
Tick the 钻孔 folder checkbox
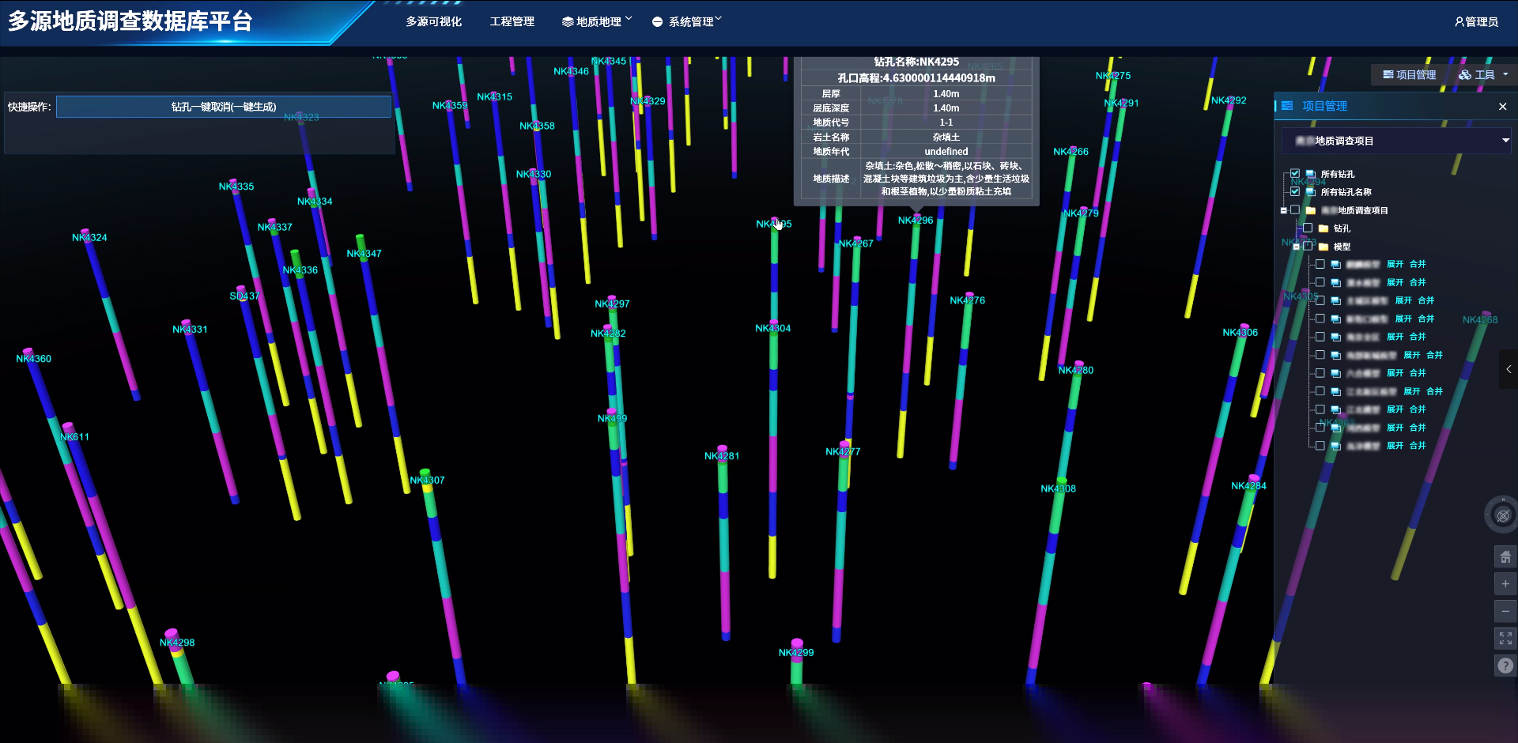(x=1308, y=228)
